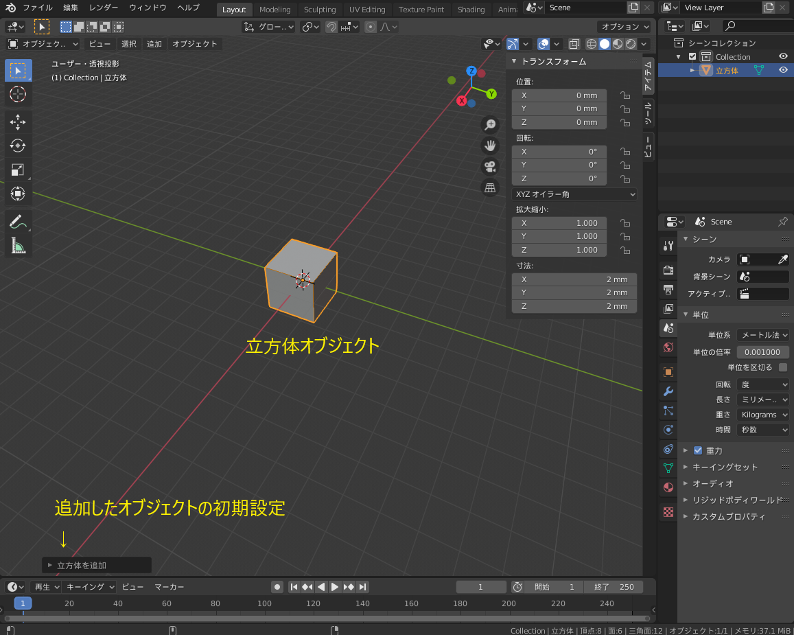Enable the 単位を区切る checkbox
794x635 pixels.
click(x=783, y=367)
